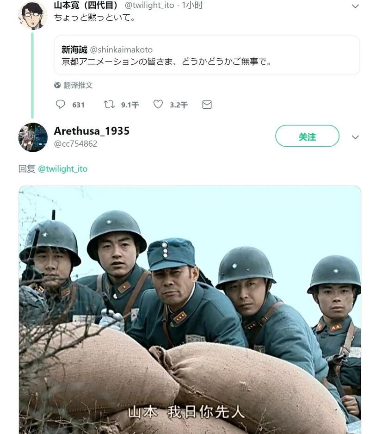Open the 山本寛 profile avatar
This screenshot has height=434, width=370.
tap(33, 15)
